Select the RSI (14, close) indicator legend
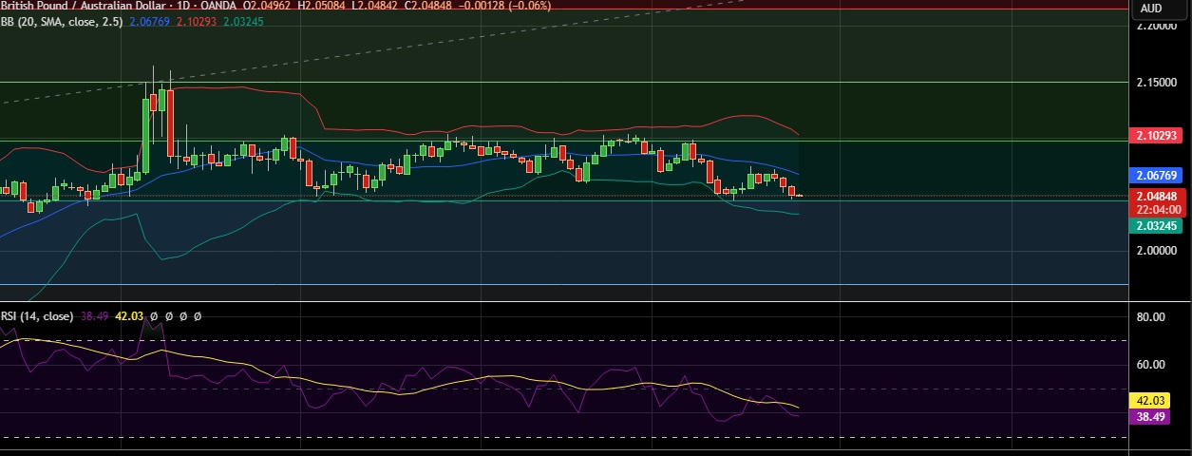The width and height of the screenshot is (1192, 456). pos(37,316)
